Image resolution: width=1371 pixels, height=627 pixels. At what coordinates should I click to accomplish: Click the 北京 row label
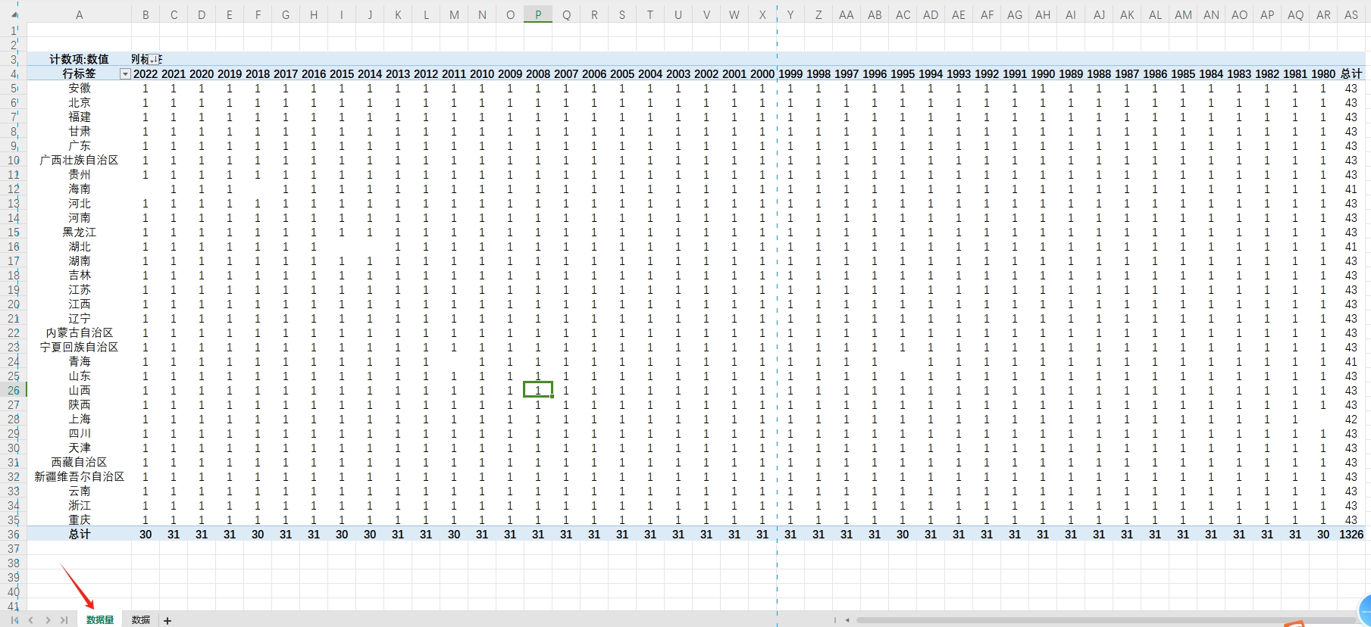79,102
